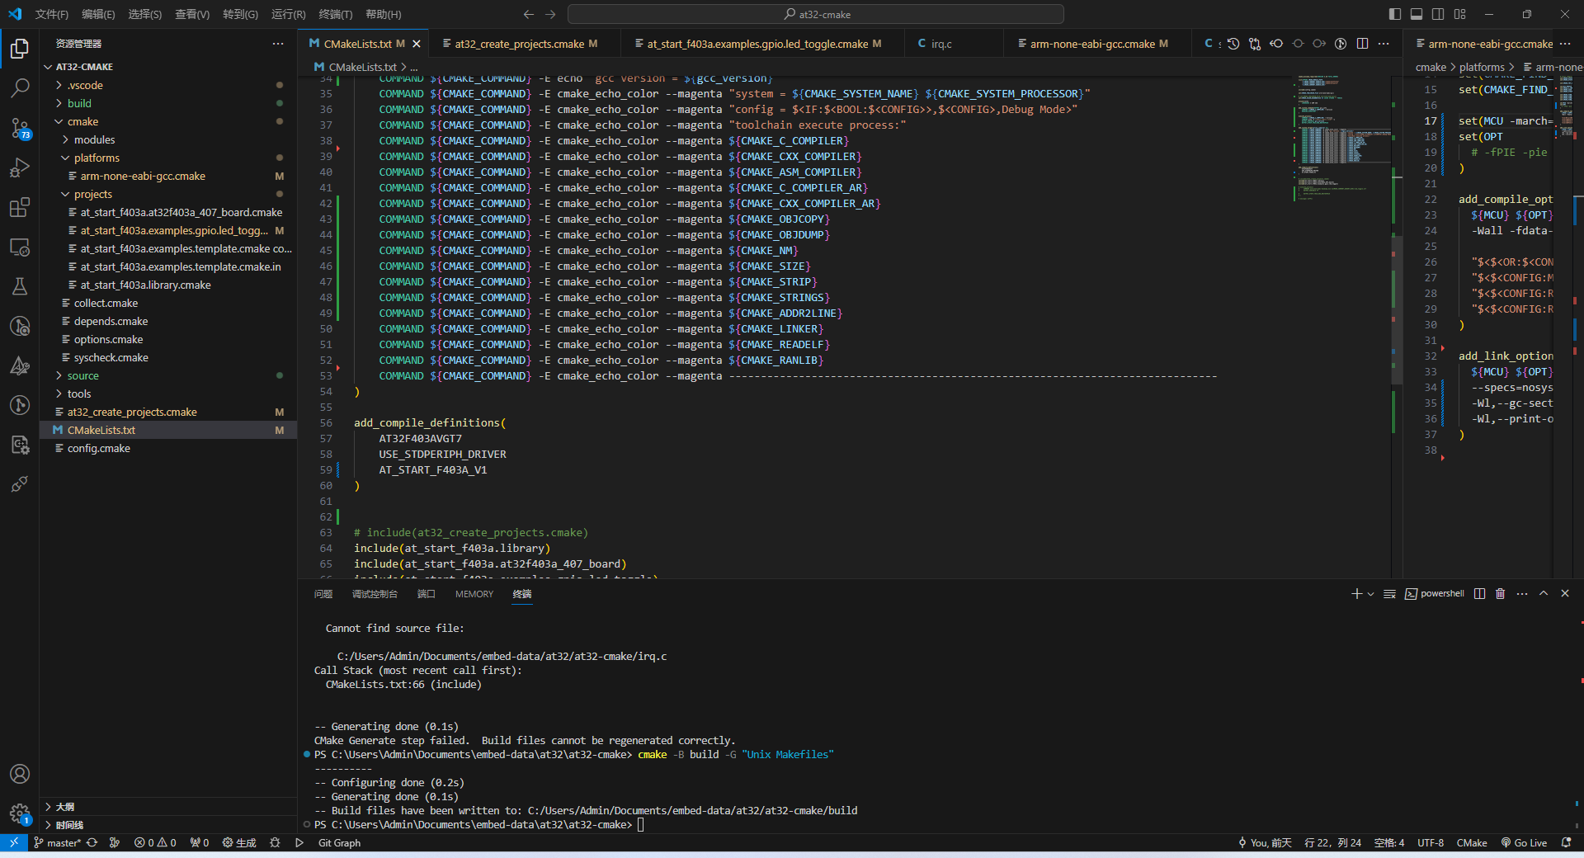Screen dimensions: 1584x858
Task: Open terminal launch profile dropdown arrow
Action: click(x=1371, y=594)
